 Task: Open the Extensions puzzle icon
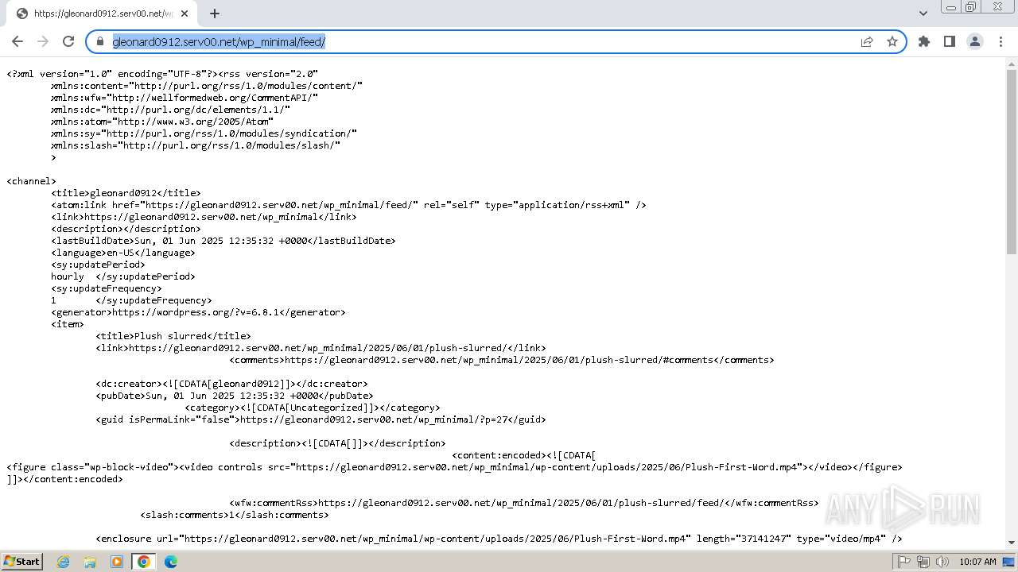click(x=924, y=41)
